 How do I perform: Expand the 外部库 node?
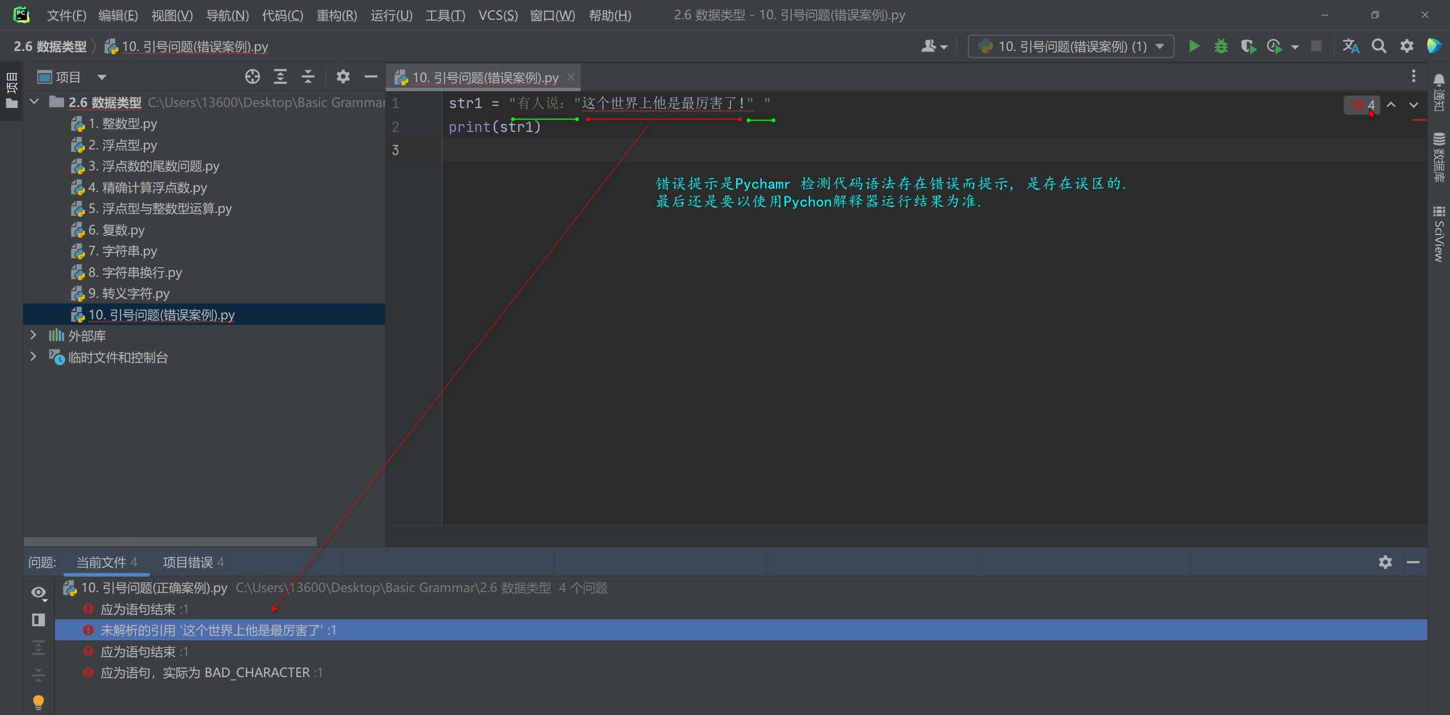33,335
